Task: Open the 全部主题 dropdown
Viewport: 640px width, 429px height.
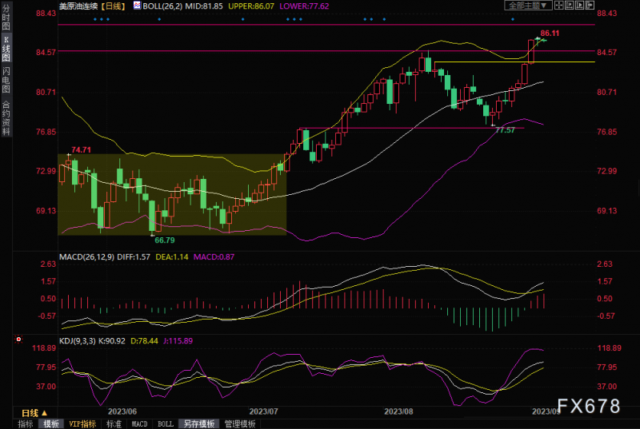Action: pyautogui.click(x=528, y=6)
